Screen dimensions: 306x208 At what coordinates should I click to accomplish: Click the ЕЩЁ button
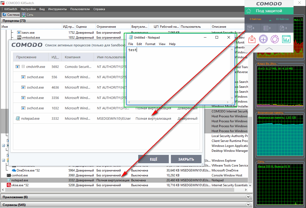[x=154, y=159]
